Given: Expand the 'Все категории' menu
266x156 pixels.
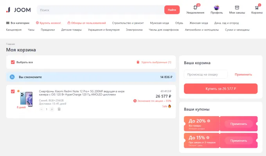Looking at the screenshot, I should coord(18,23).
